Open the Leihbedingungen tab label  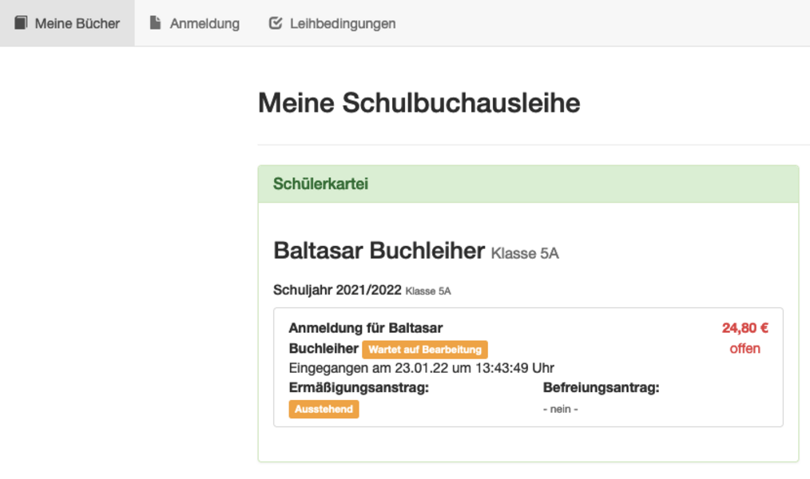point(343,23)
